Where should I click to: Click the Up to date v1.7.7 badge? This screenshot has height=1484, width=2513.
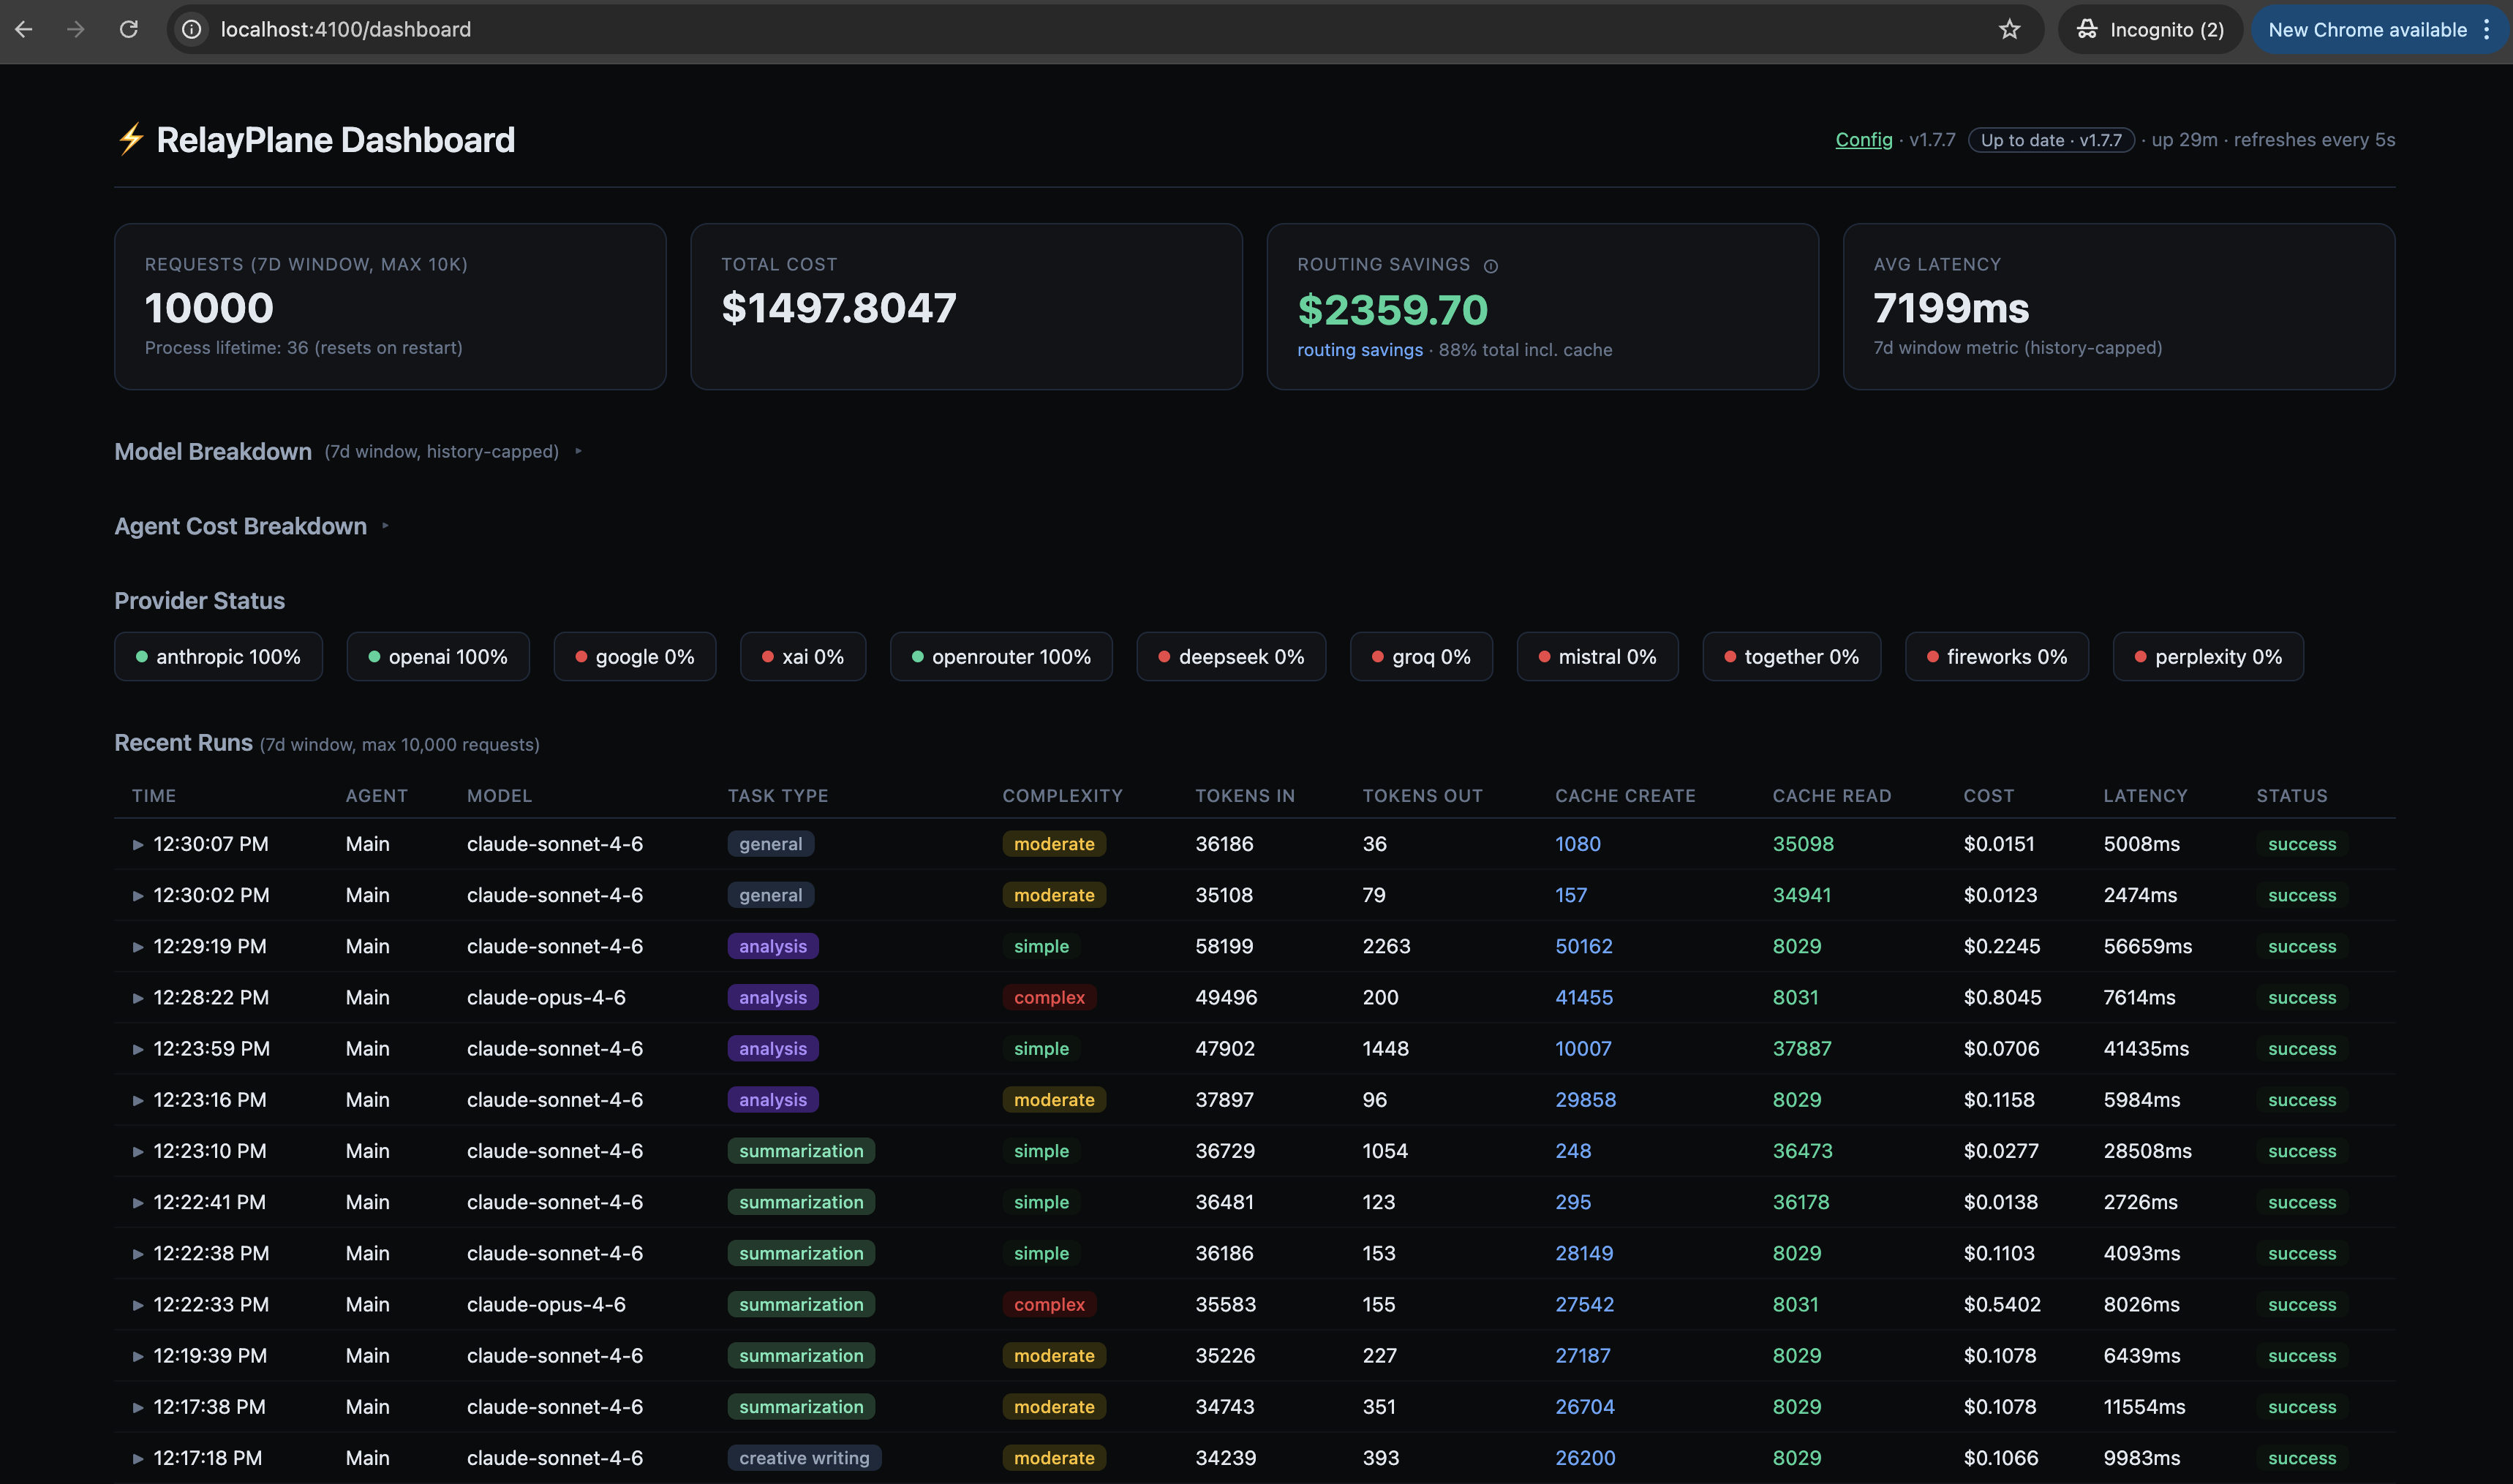(2050, 140)
